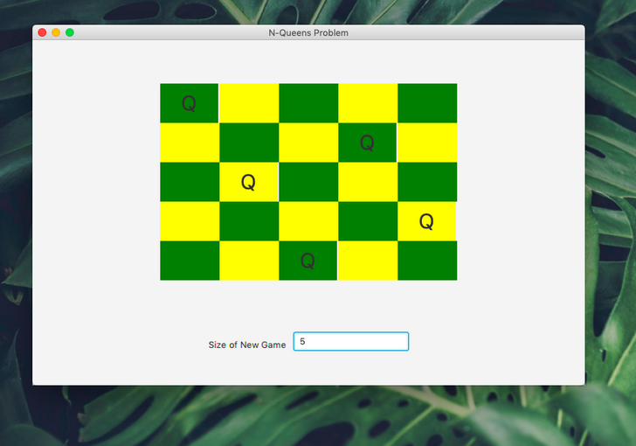This screenshot has width=636, height=446.
Task: Select the green square at end of third row
Action: [427, 182]
